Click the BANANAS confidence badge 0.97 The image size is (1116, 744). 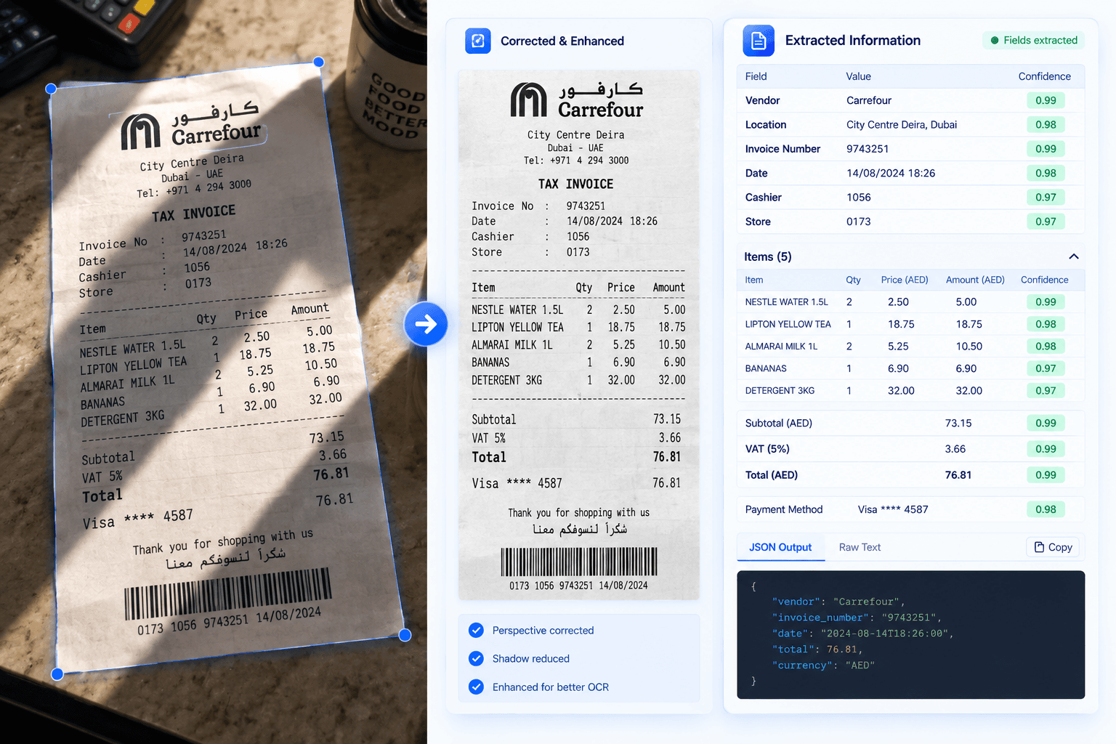(x=1046, y=368)
